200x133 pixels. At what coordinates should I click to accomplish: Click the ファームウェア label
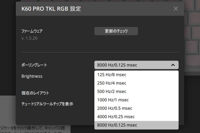[x=32, y=31]
